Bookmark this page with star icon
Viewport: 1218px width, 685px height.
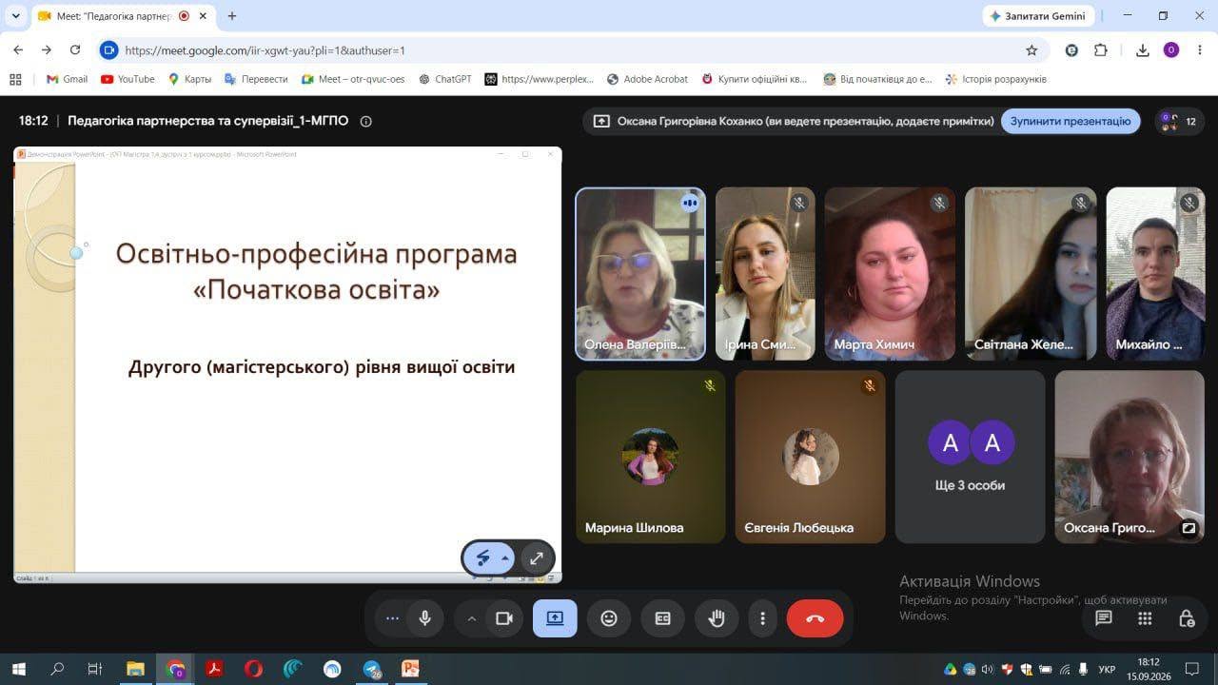[x=1031, y=50]
